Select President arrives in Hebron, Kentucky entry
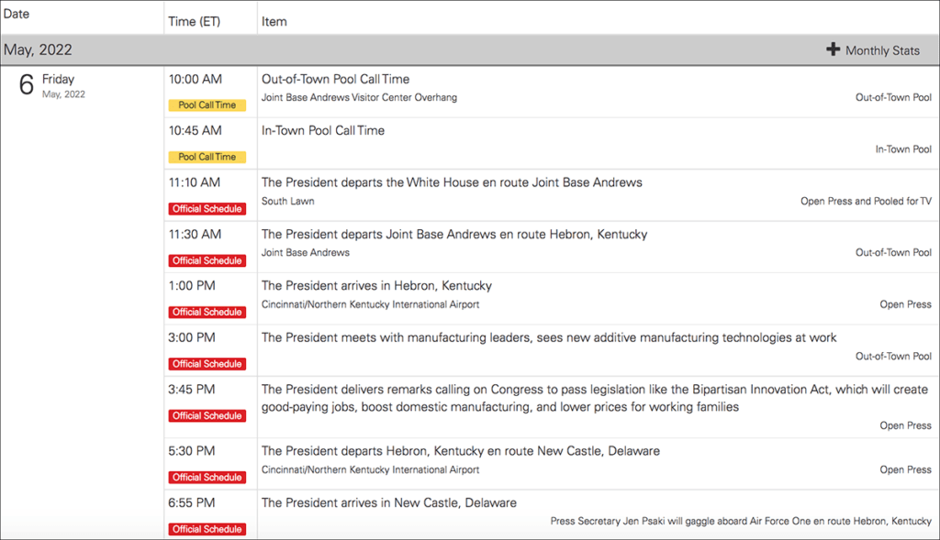Image resolution: width=940 pixels, height=540 pixels. click(376, 286)
